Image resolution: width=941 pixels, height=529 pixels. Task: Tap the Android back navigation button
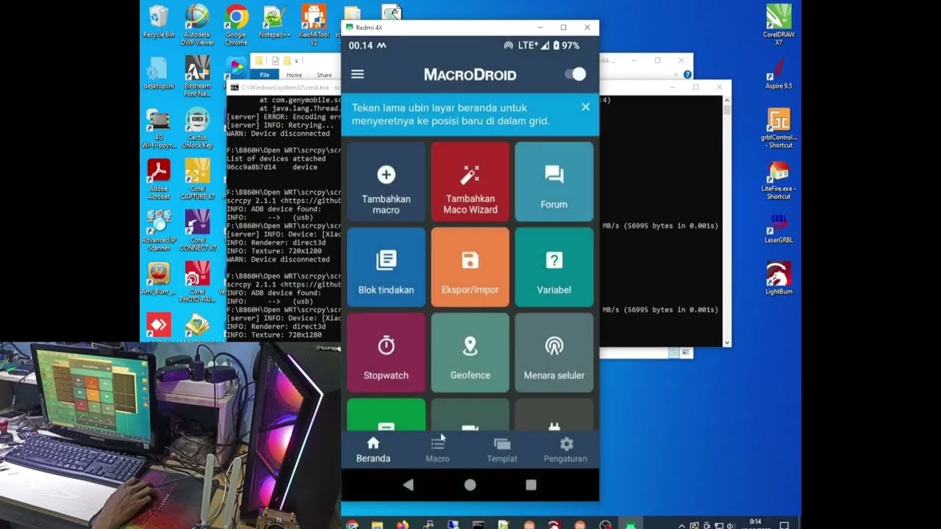[409, 485]
